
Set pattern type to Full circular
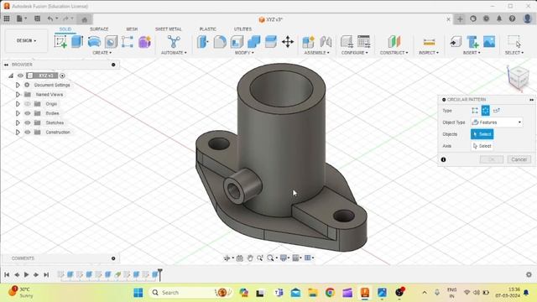[x=485, y=110]
